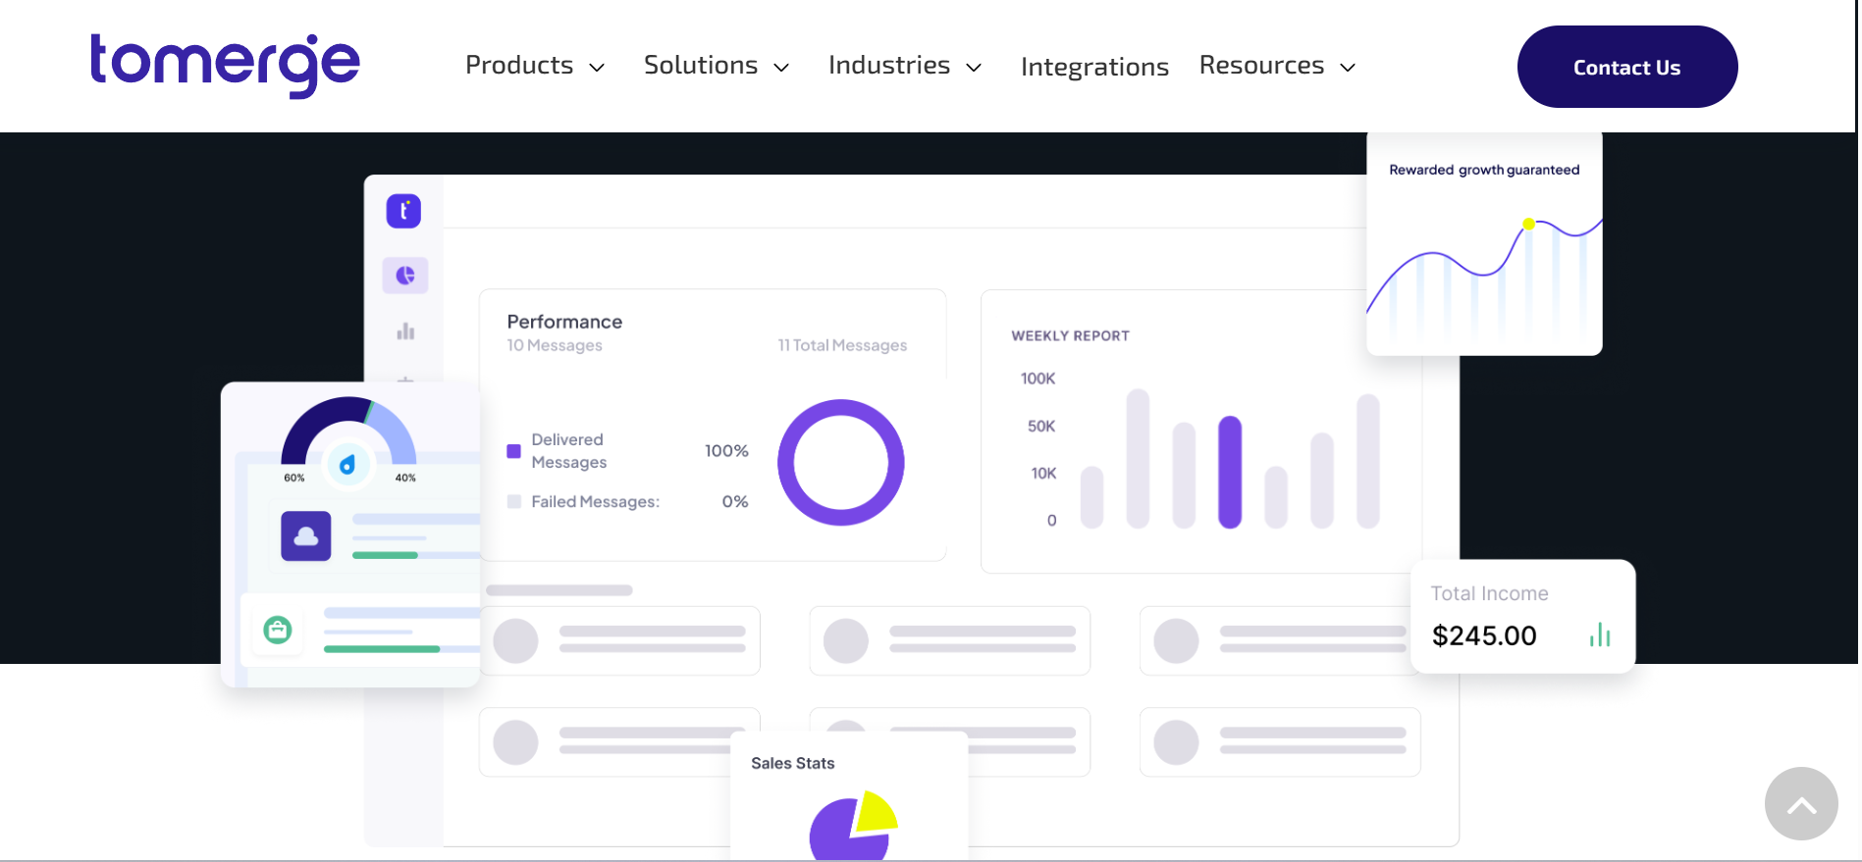This screenshot has height=862, width=1862.
Task: Click the green bars icon beside $245.00
Action: pyautogui.click(x=1600, y=635)
